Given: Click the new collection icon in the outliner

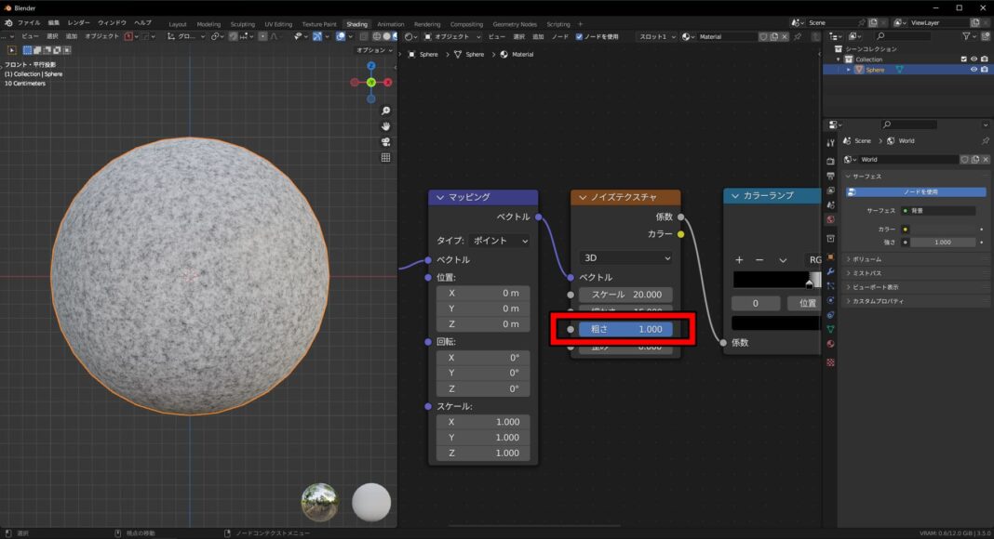Looking at the screenshot, I should tap(985, 35).
